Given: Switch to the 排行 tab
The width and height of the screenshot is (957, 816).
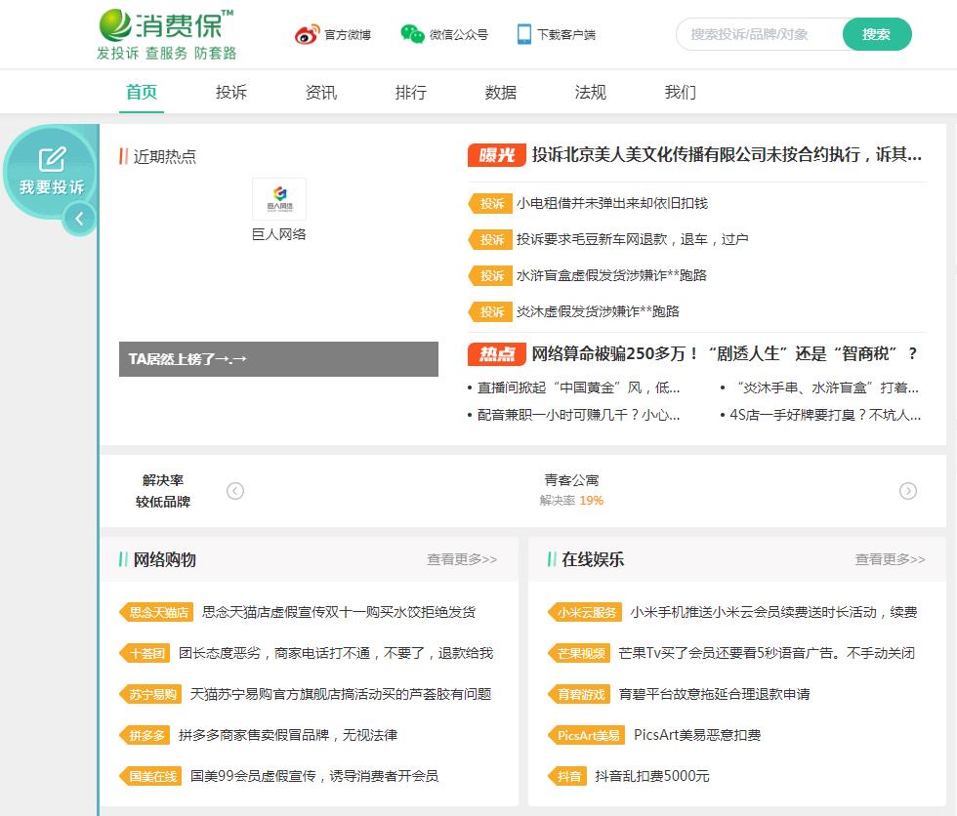Looking at the screenshot, I should coord(410,92).
